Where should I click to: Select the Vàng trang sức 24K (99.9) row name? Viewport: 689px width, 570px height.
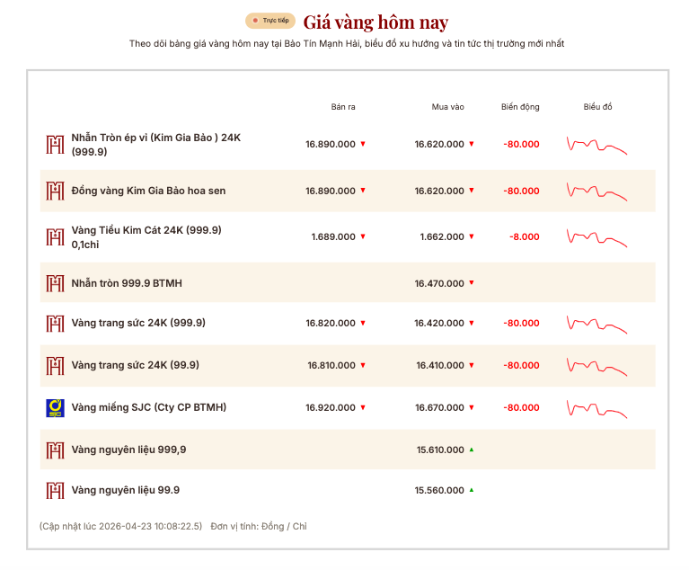(135, 365)
